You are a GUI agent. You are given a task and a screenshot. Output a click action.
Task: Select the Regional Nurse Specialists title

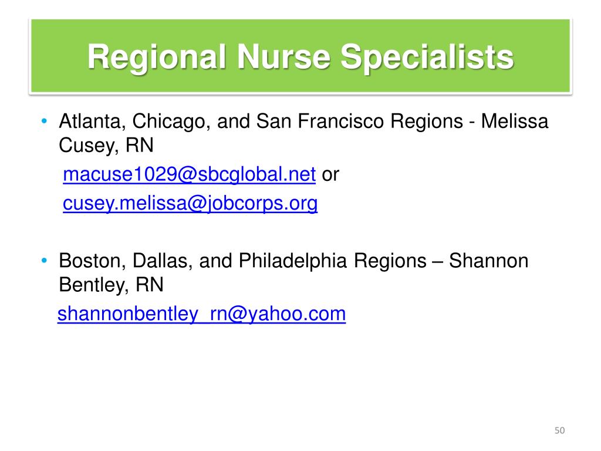pos(300,57)
